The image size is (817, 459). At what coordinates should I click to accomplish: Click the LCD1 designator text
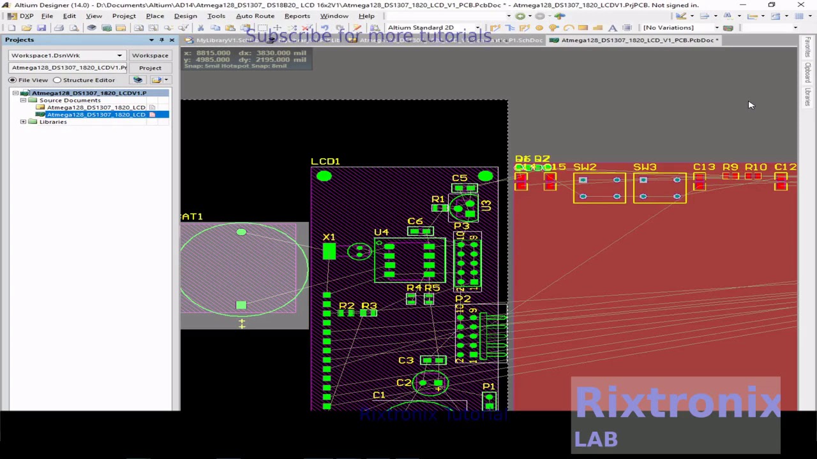pos(326,161)
